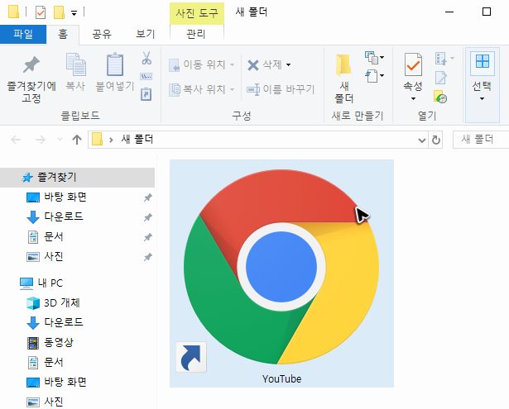Image resolution: width=509 pixels, height=409 pixels.
Task: Click the pin icon beside pinned 사진
Action: point(148,257)
